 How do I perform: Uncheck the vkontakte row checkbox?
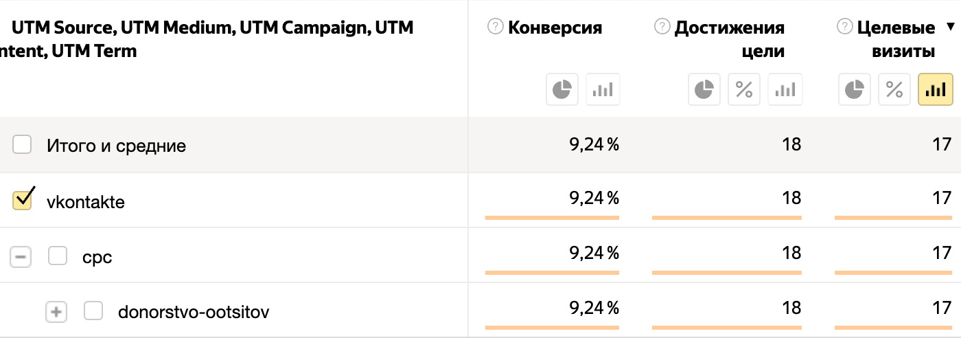[x=23, y=199]
